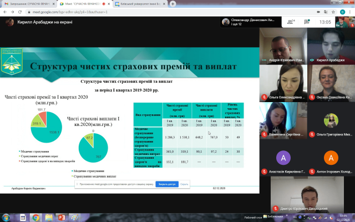
Task: Click the Олександр Денисович speaker notification
Action: [248, 22]
